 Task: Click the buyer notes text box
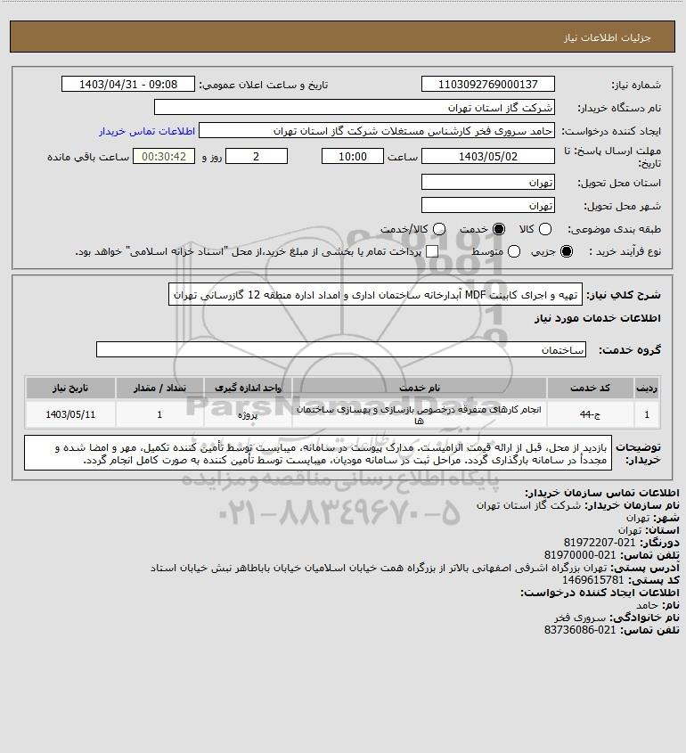318,454
